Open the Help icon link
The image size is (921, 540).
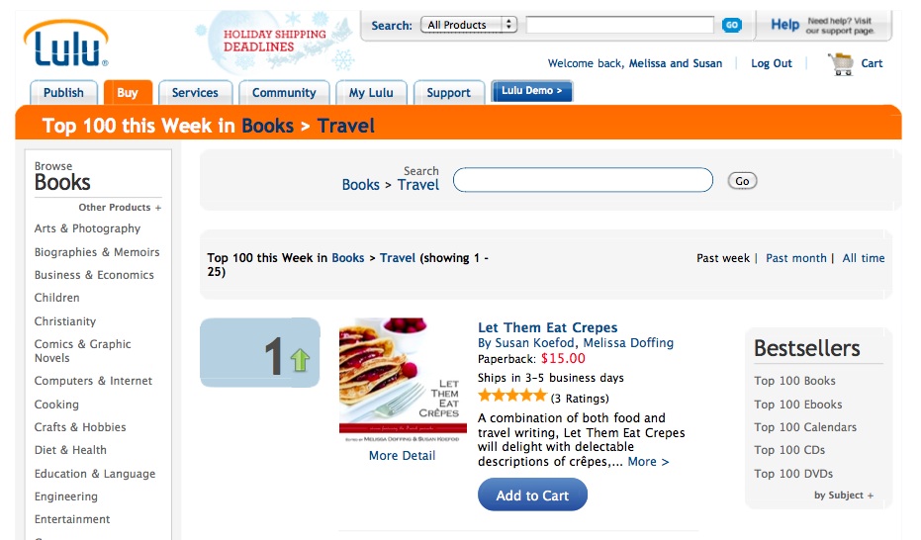pos(784,25)
